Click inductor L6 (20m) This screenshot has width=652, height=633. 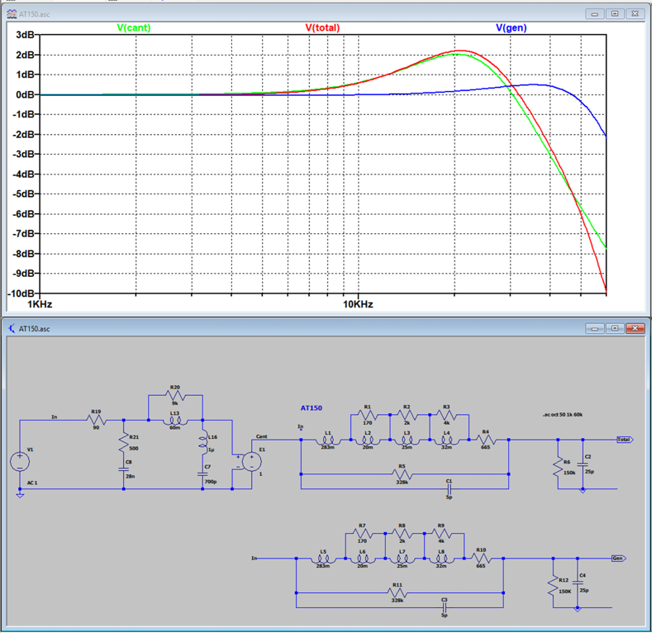(363, 559)
